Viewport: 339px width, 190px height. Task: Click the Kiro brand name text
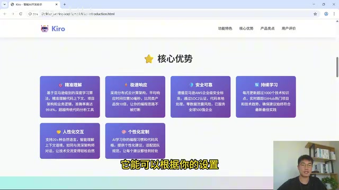[58, 28]
